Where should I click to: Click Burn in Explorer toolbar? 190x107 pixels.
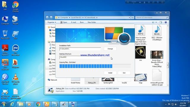tap(82, 22)
